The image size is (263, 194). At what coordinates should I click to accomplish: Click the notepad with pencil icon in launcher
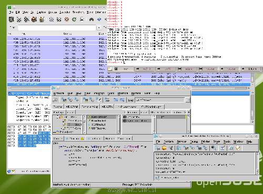(238, 148)
